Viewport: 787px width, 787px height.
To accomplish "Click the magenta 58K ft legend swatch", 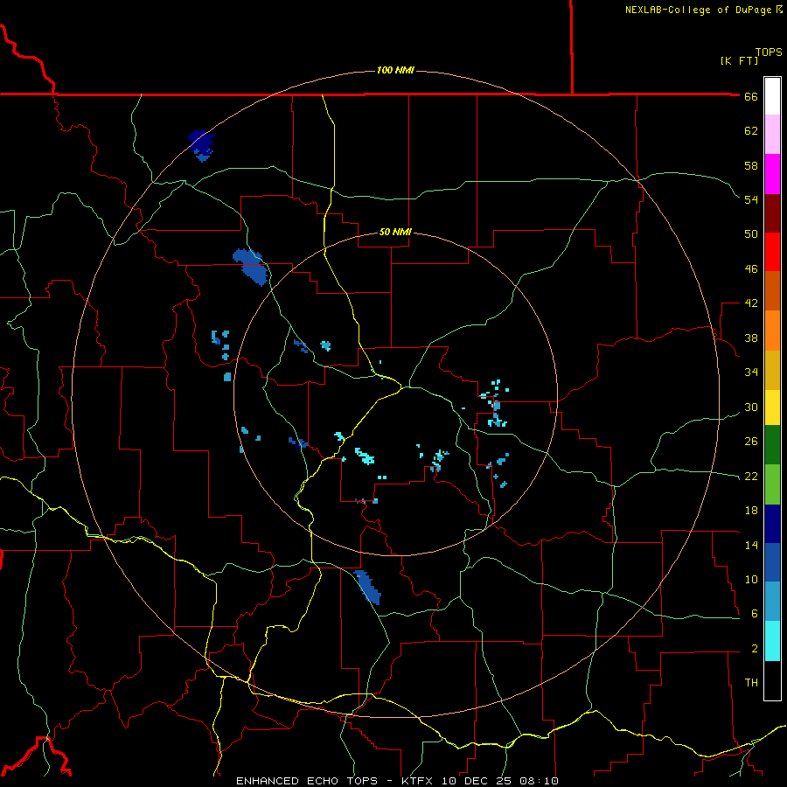I will click(772, 174).
